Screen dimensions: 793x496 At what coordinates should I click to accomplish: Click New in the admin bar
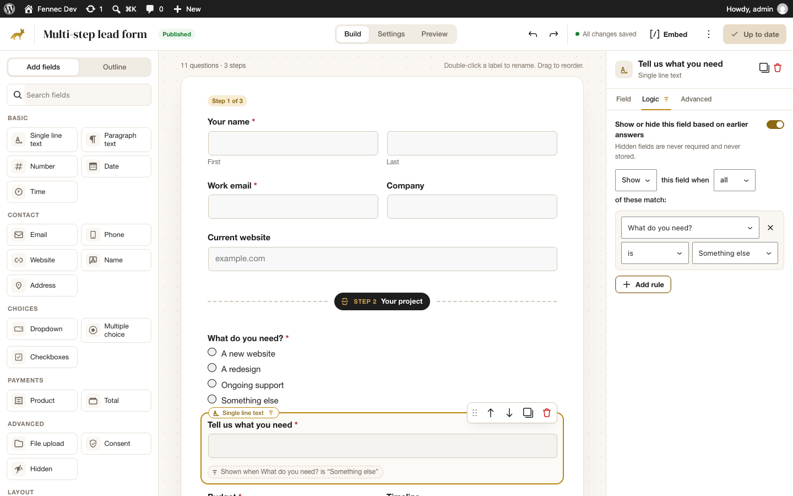coord(187,9)
